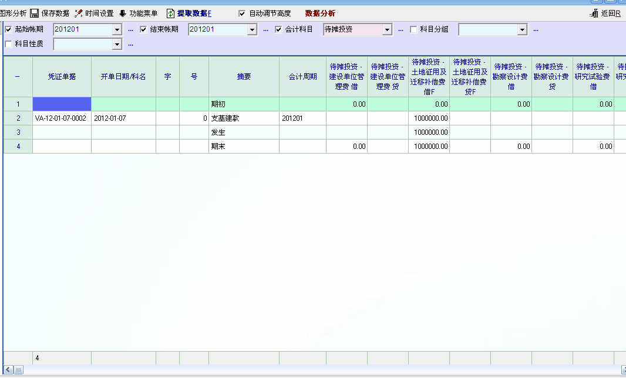Click the ellipsis button next to 起始帐期
The width and height of the screenshot is (626, 378).
130,29
